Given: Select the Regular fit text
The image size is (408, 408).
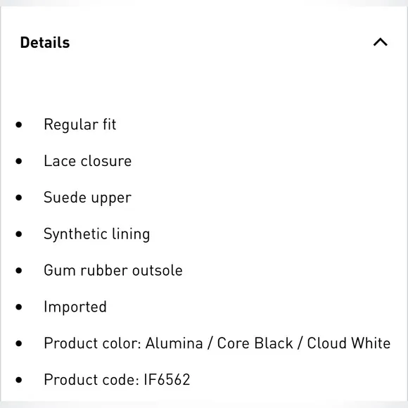Looking at the screenshot, I should click(x=80, y=125).
